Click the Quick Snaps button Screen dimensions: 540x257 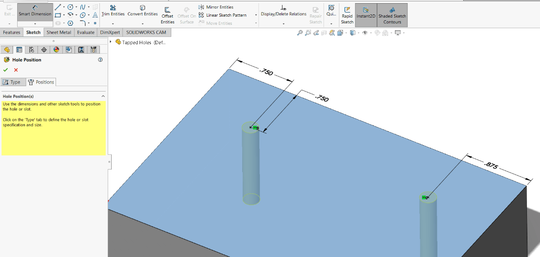331,11
